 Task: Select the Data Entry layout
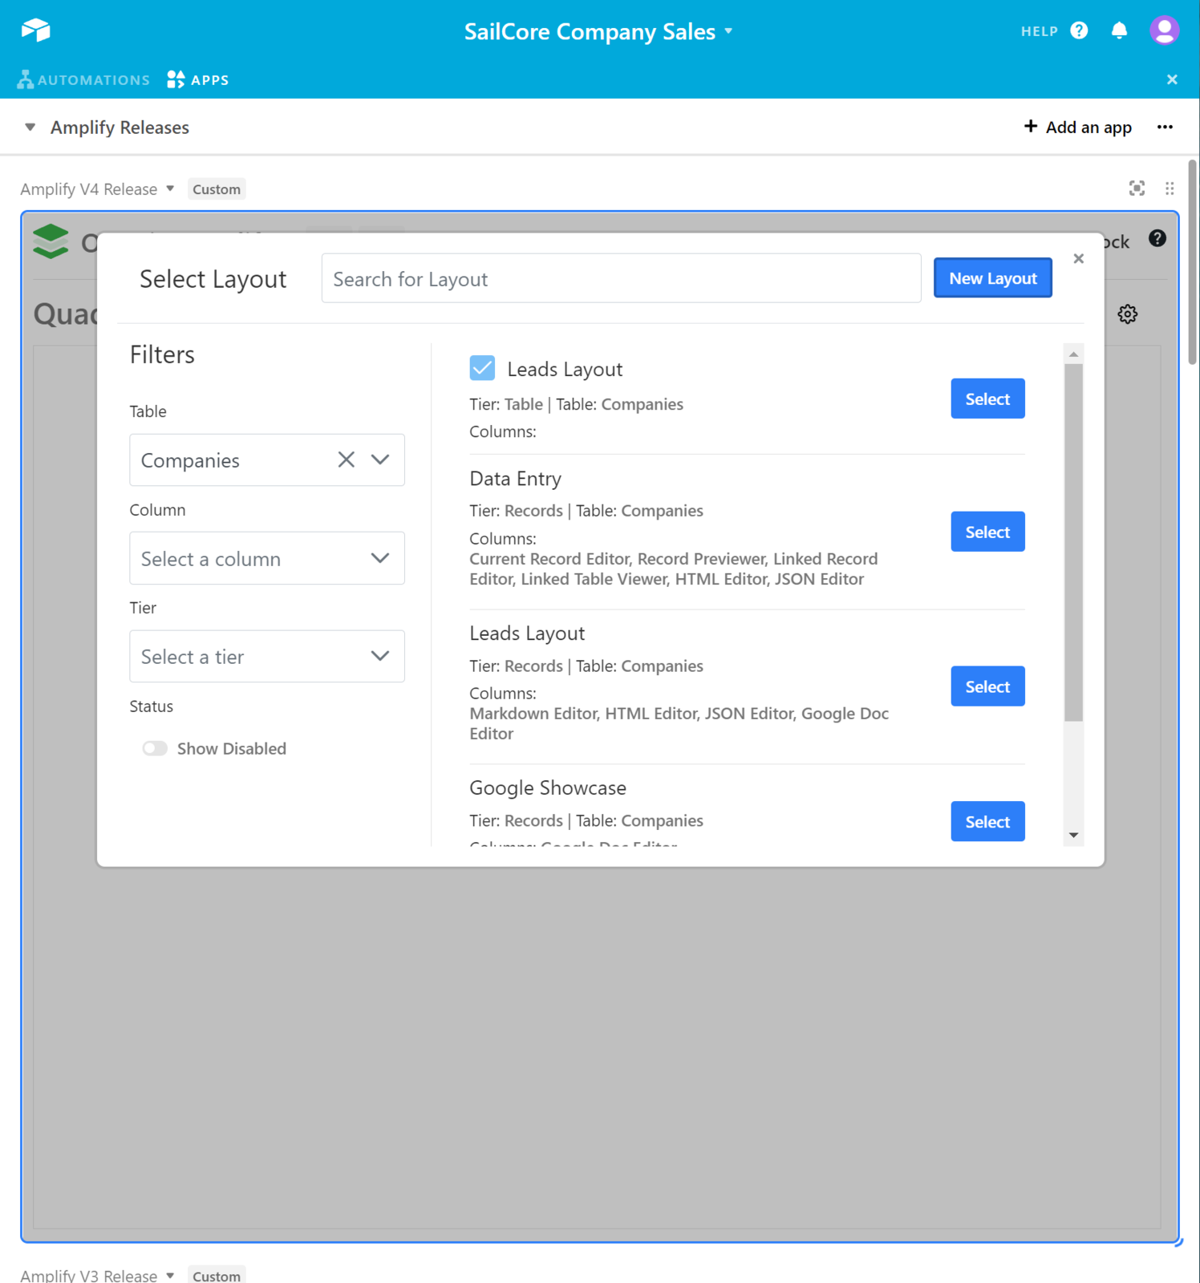[x=987, y=532]
